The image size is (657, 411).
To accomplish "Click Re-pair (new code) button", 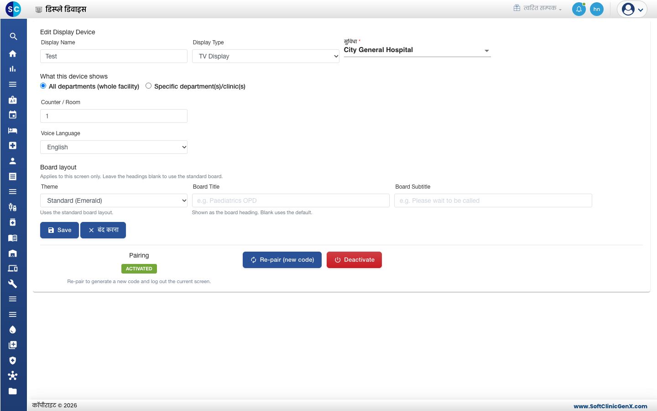I will click(282, 260).
